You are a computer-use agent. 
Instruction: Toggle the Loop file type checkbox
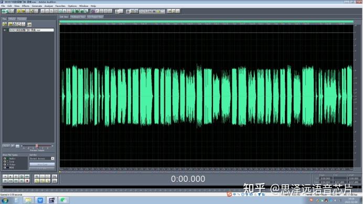point(5,162)
